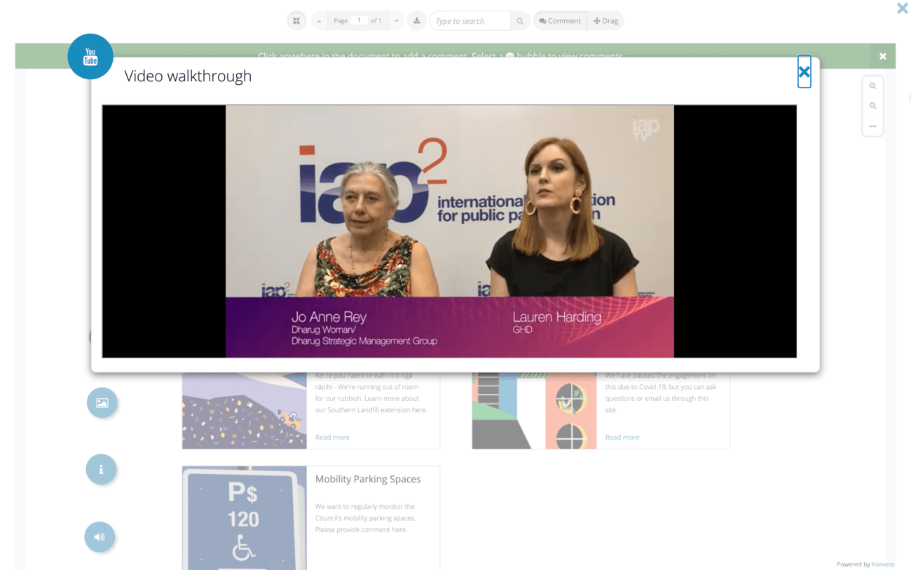Follow the Konveio link

click(883, 564)
